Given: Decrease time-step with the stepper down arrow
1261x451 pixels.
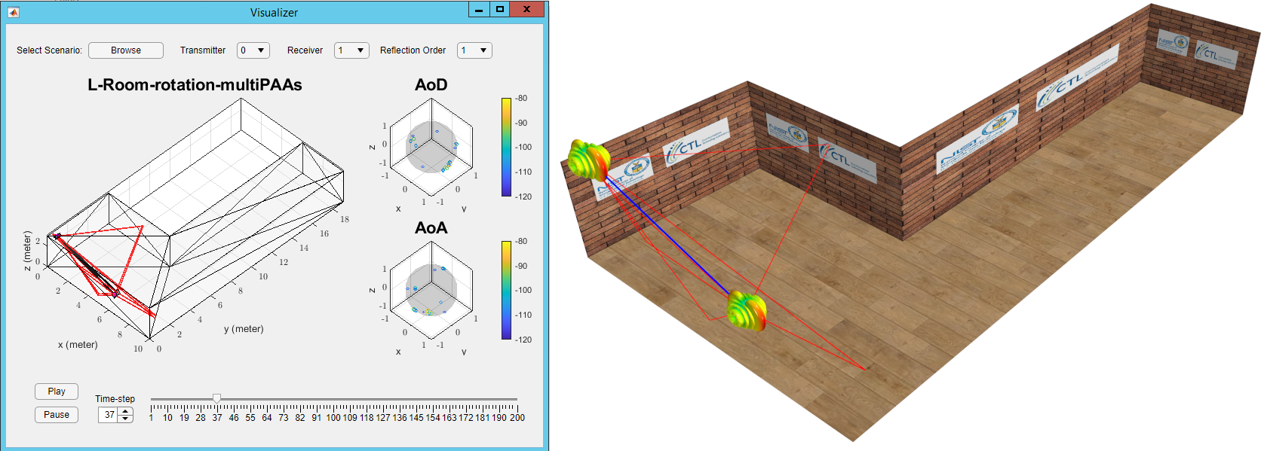Looking at the screenshot, I should tap(125, 419).
